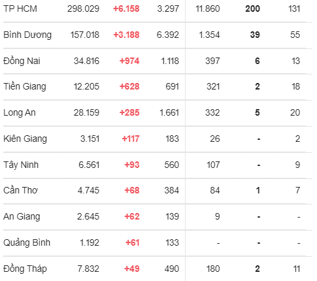Select the Kiên Giang row label
Screen dimensions: 317x281
[x=25, y=139]
